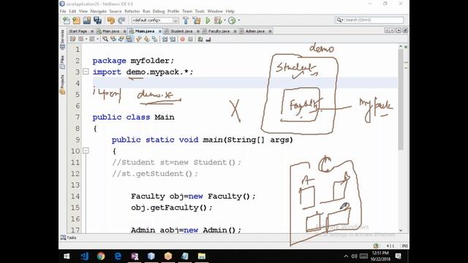Click the Profile Project clock icon
Viewport: 468px width, 263px height.
[232, 20]
